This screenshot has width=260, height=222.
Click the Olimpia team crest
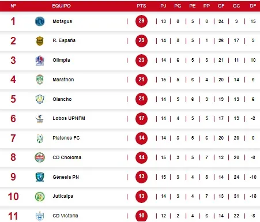tap(40, 61)
